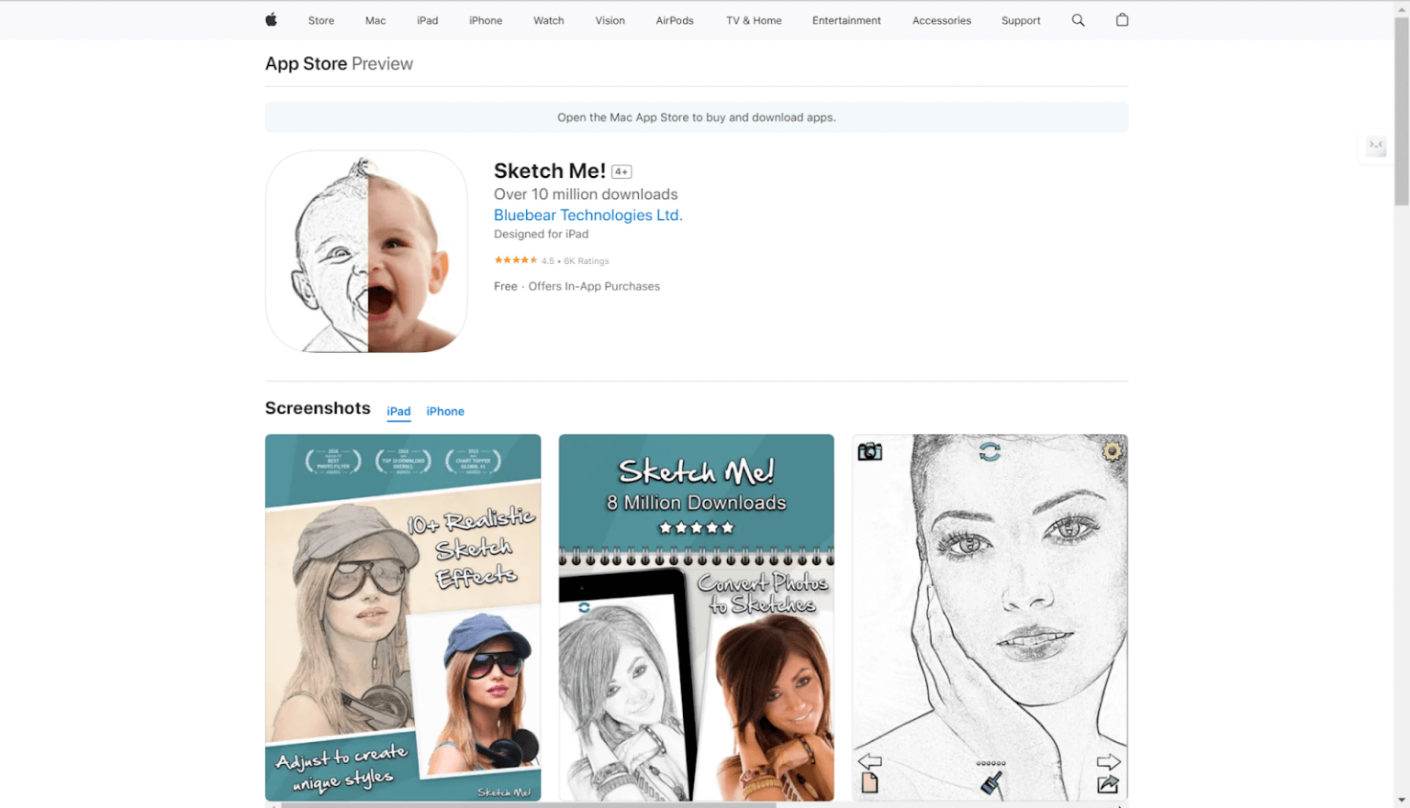Open the AirPods menu item

(675, 20)
